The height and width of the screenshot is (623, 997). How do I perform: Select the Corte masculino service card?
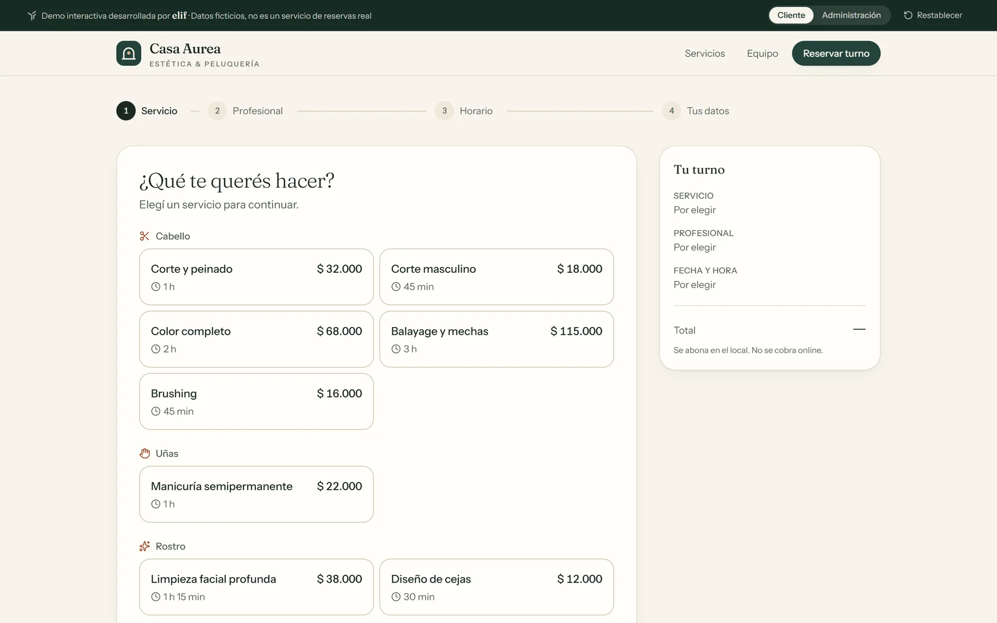point(497,277)
